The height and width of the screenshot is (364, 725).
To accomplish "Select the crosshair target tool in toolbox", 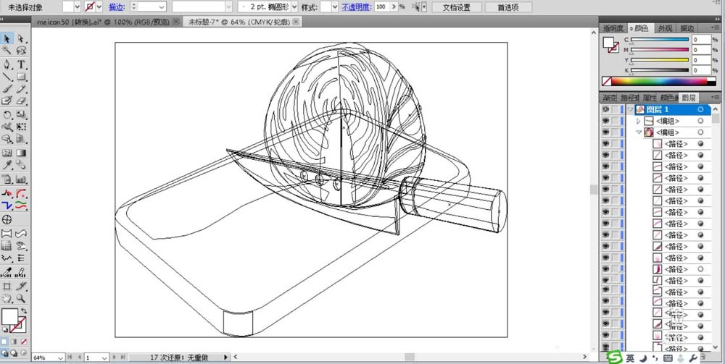I will [7, 219].
